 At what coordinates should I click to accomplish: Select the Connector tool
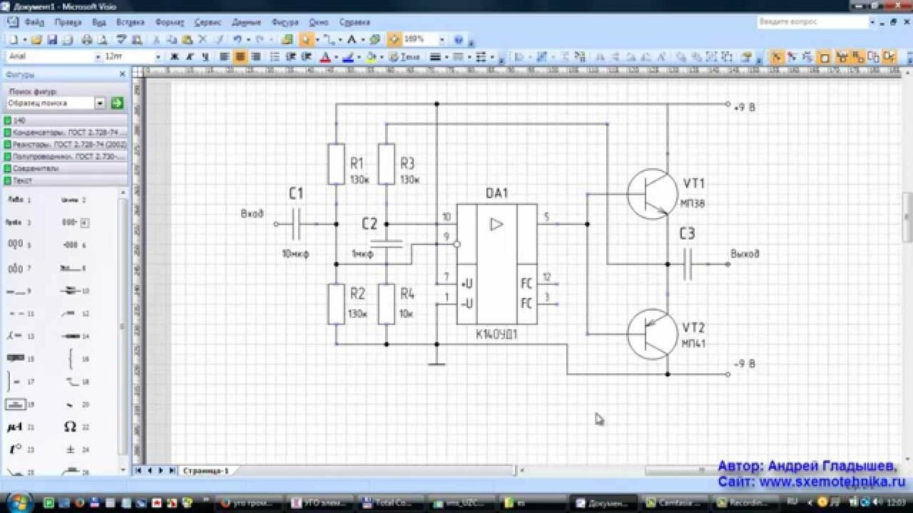(329, 39)
